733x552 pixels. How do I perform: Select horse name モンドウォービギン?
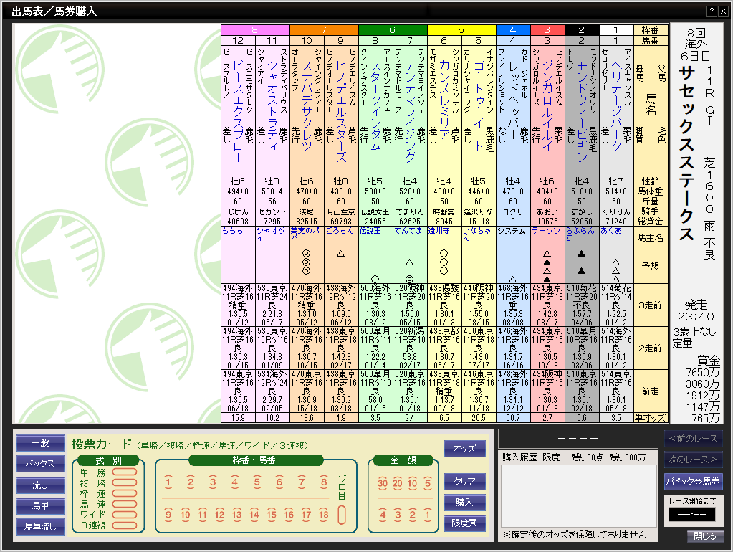coord(582,111)
